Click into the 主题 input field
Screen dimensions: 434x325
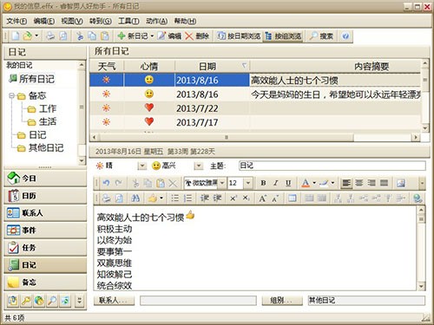[332, 166]
